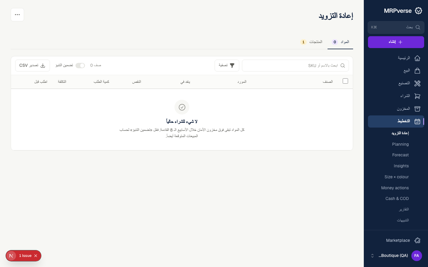The image size is (428, 267).
Task: Open Planning in the sidebar
Action: (x=400, y=144)
